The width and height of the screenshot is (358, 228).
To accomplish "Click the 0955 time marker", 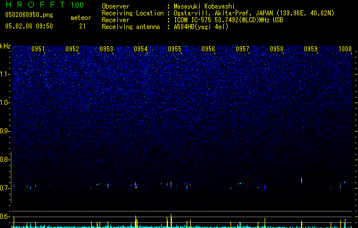I will (x=175, y=49).
